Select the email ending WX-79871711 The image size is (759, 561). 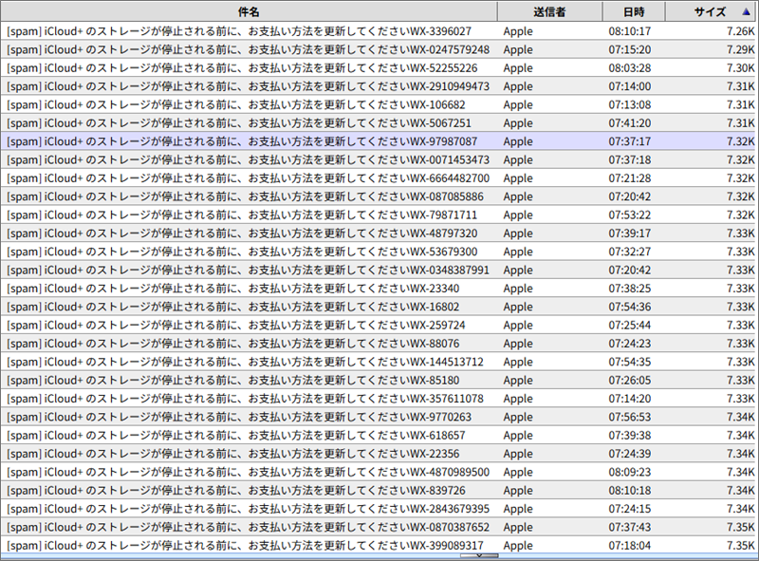tap(379, 215)
